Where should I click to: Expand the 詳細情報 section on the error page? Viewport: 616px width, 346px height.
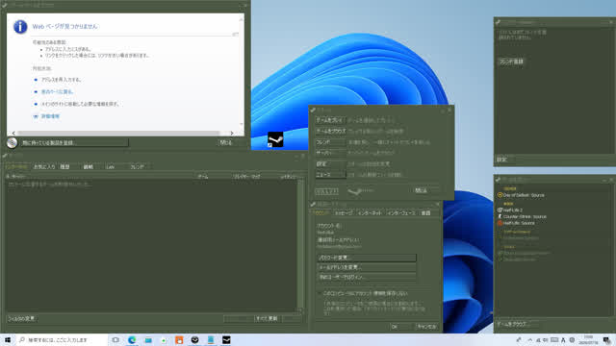point(47,116)
